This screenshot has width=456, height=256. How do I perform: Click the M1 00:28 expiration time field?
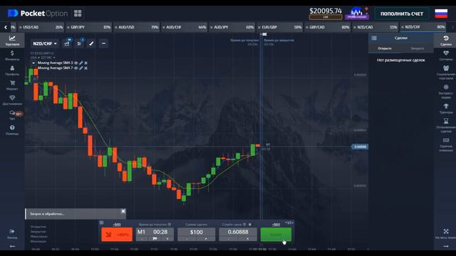click(x=155, y=232)
